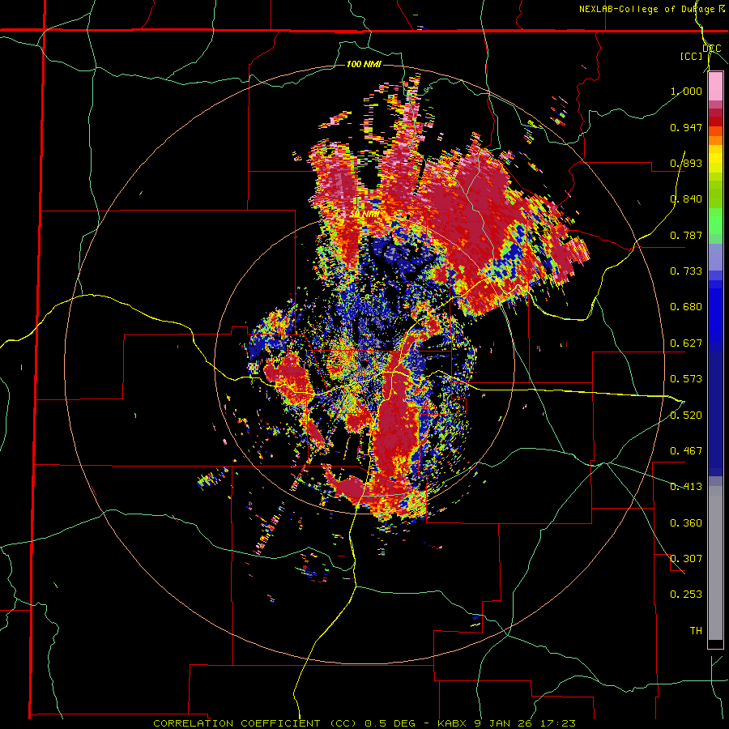Click the 0.573 scale value
The image size is (729, 729).
[686, 379]
